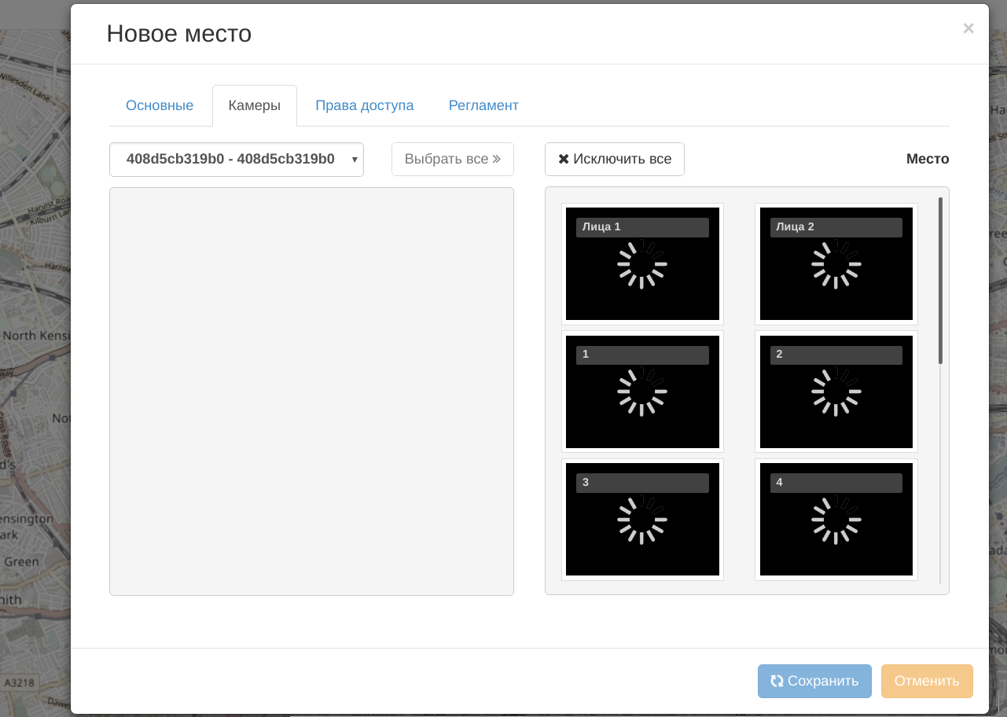The image size is (1007, 717).
Task: Open the Права доступа tab
Action: [365, 105]
